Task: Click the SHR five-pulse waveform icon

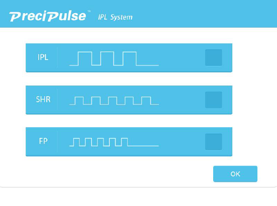Action: [114, 101]
